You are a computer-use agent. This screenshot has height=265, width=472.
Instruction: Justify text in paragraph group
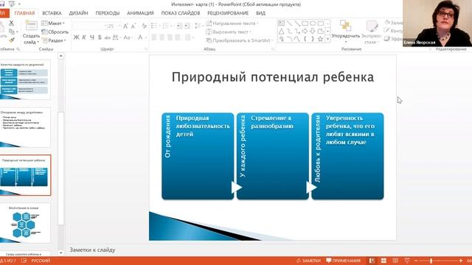coord(178,38)
